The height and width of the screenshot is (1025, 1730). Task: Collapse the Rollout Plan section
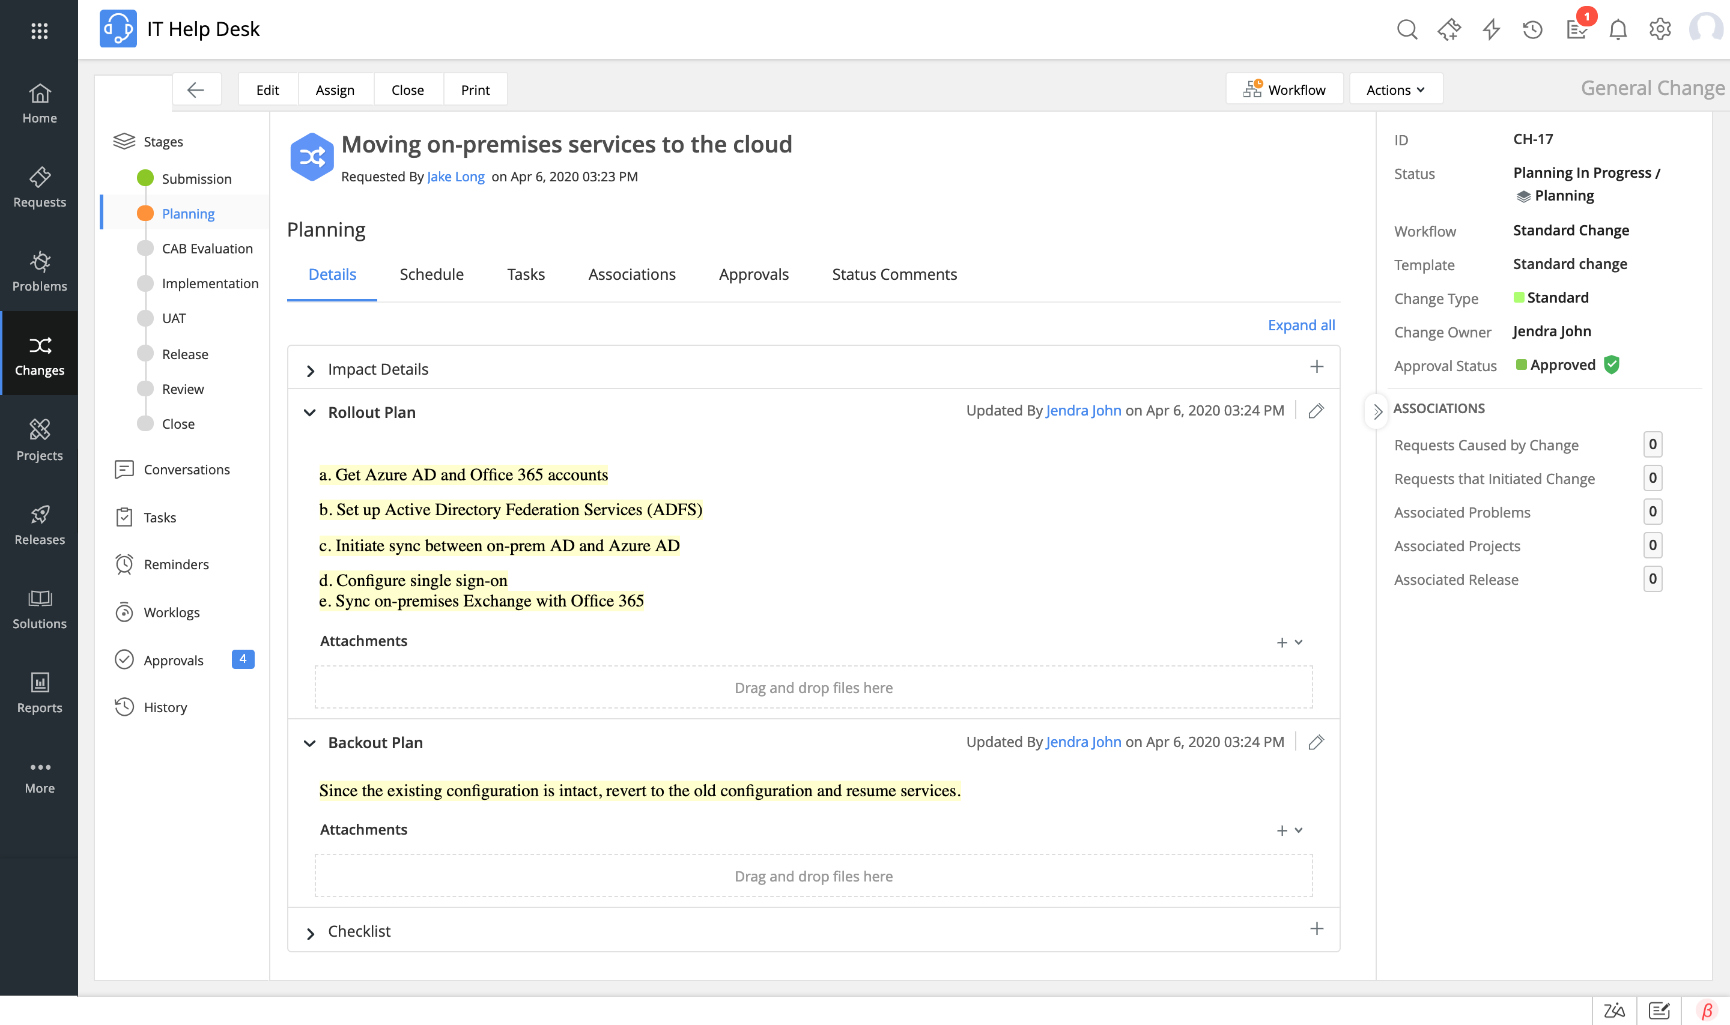[x=309, y=413]
